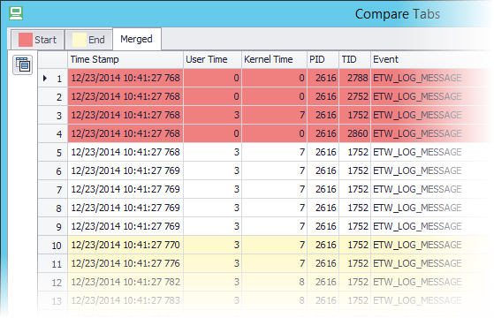Viewport: 494px width, 318px height.
Task: Open the Merged tab
Action: coord(137,39)
